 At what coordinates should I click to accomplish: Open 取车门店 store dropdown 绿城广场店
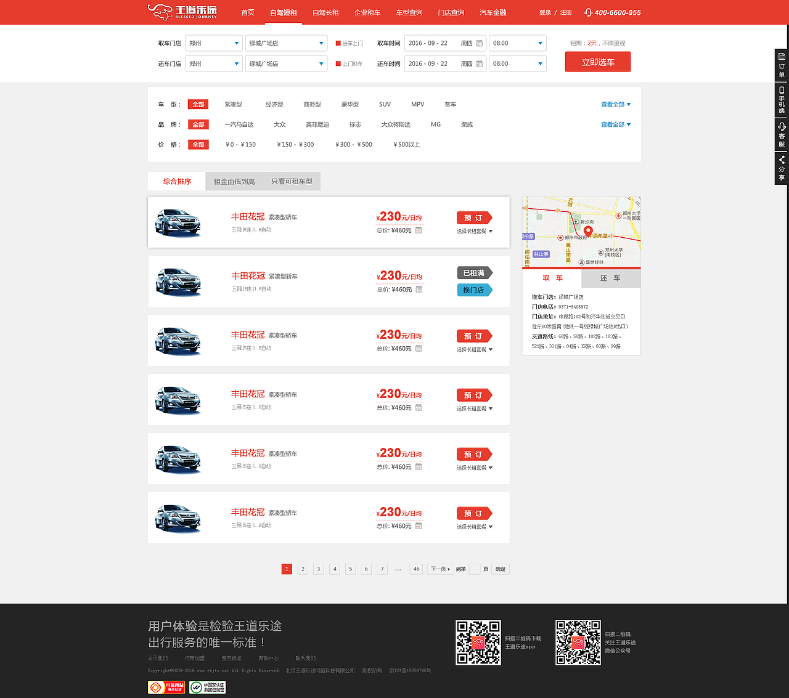[286, 43]
